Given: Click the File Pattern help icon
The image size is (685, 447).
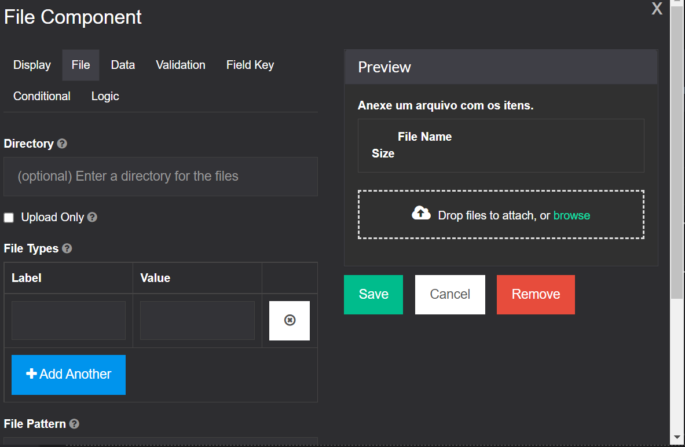Looking at the screenshot, I should (x=74, y=424).
